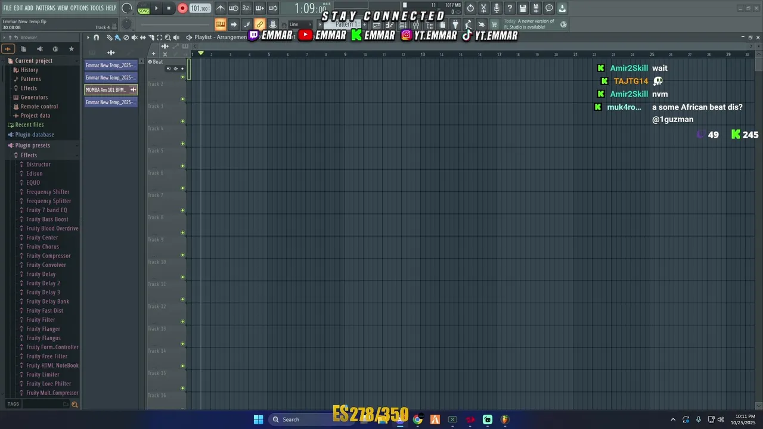The width and height of the screenshot is (763, 429).
Task: Open the EDIT menu
Action: (x=18, y=8)
